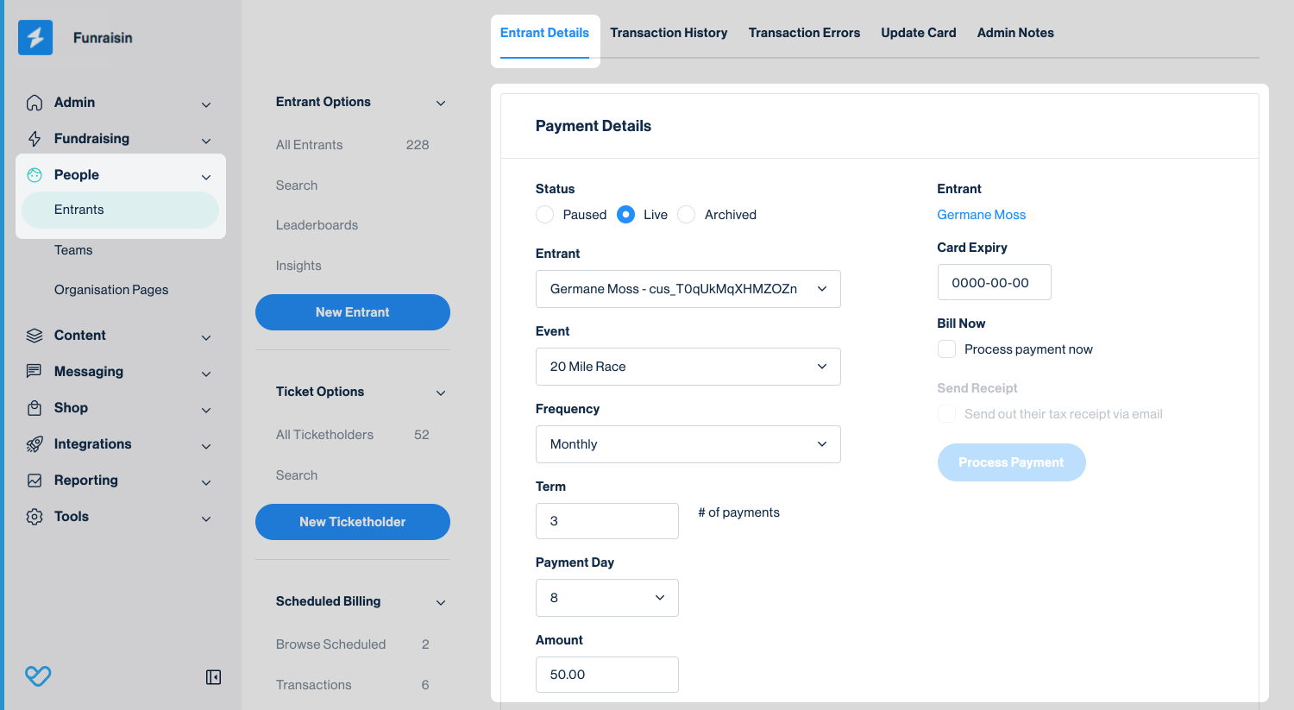
Task: Select the Paused status radio button
Action: click(545, 215)
